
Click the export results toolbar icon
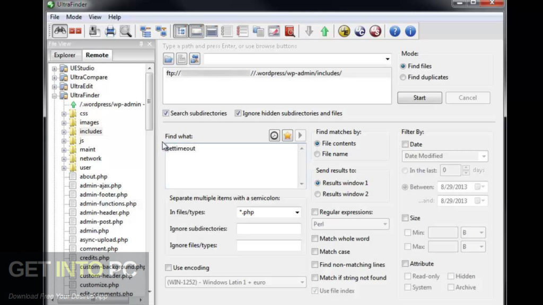pyautogui.click(x=93, y=31)
